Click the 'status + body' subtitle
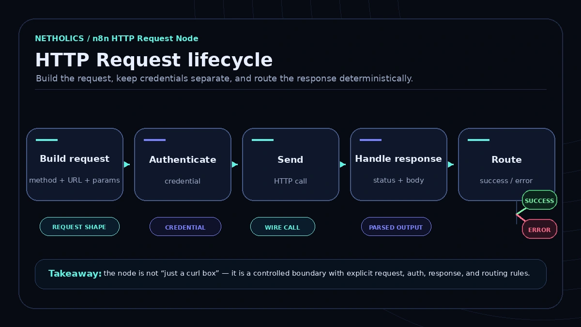This screenshot has width=581, height=327. pos(398,180)
